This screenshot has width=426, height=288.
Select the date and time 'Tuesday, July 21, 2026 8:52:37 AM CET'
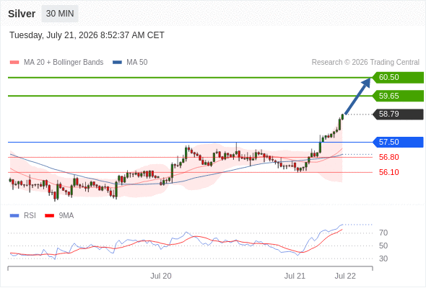click(87, 35)
